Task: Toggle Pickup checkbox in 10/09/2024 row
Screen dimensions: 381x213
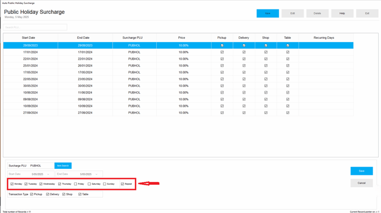Action: pyautogui.click(x=222, y=106)
